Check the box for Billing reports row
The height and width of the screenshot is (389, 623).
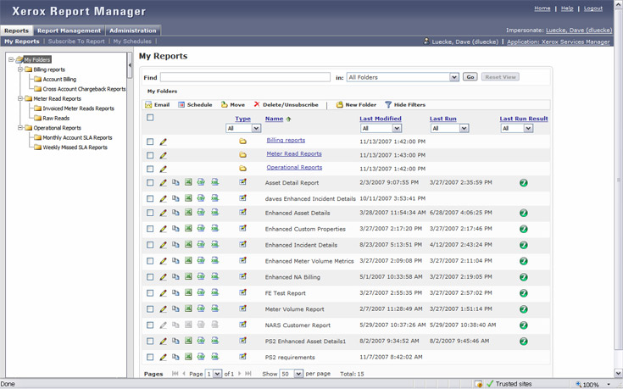[x=150, y=142]
